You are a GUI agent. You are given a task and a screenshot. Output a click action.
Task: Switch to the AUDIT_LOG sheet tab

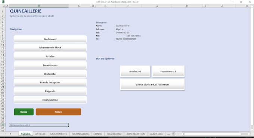click(156, 134)
